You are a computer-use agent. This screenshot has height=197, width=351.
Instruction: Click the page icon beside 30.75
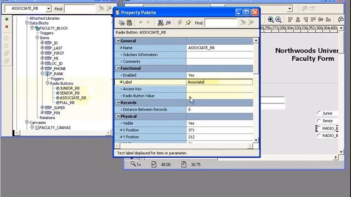coord(184,164)
